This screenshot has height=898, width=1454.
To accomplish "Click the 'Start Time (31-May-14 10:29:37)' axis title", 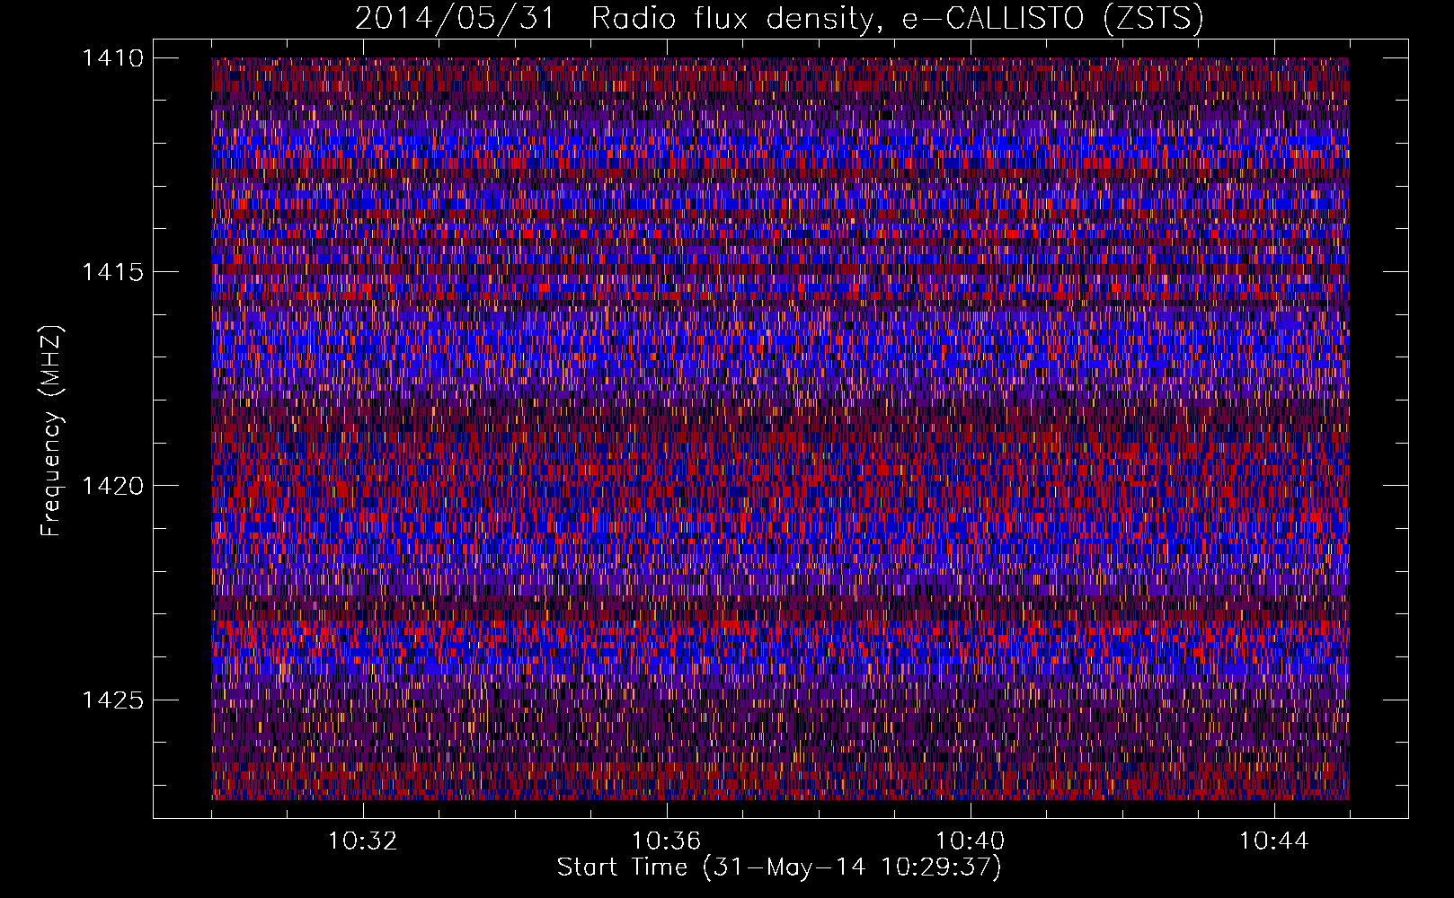I will pyautogui.click(x=779, y=867).
